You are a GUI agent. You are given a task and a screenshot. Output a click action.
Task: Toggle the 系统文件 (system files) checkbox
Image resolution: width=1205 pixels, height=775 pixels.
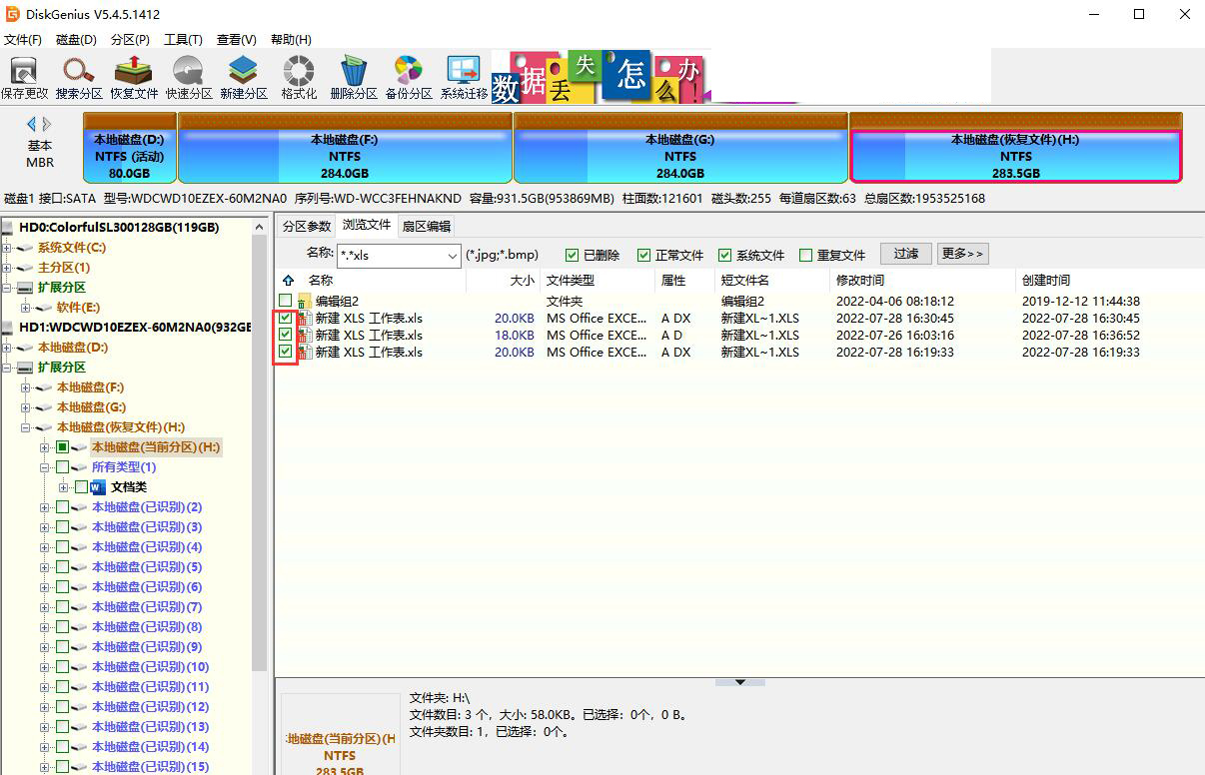[725, 255]
